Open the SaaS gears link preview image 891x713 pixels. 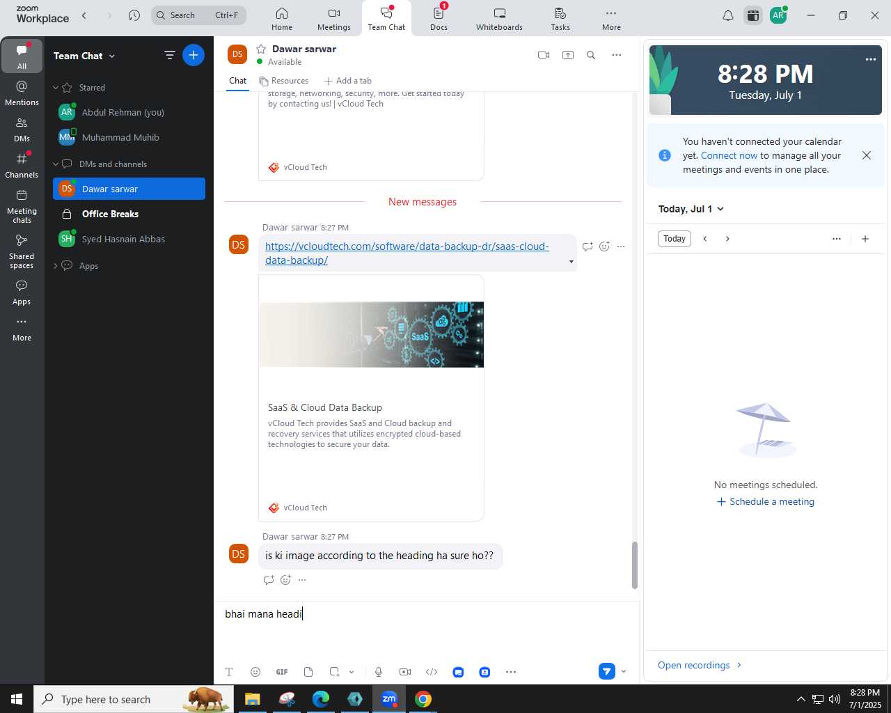[x=372, y=335]
